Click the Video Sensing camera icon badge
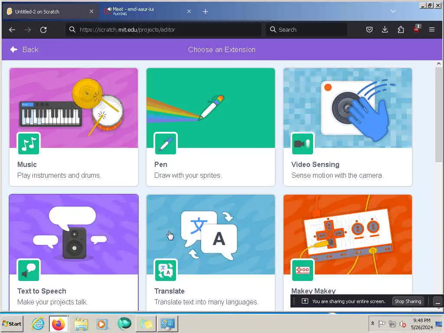The image size is (444, 333). pos(302,144)
